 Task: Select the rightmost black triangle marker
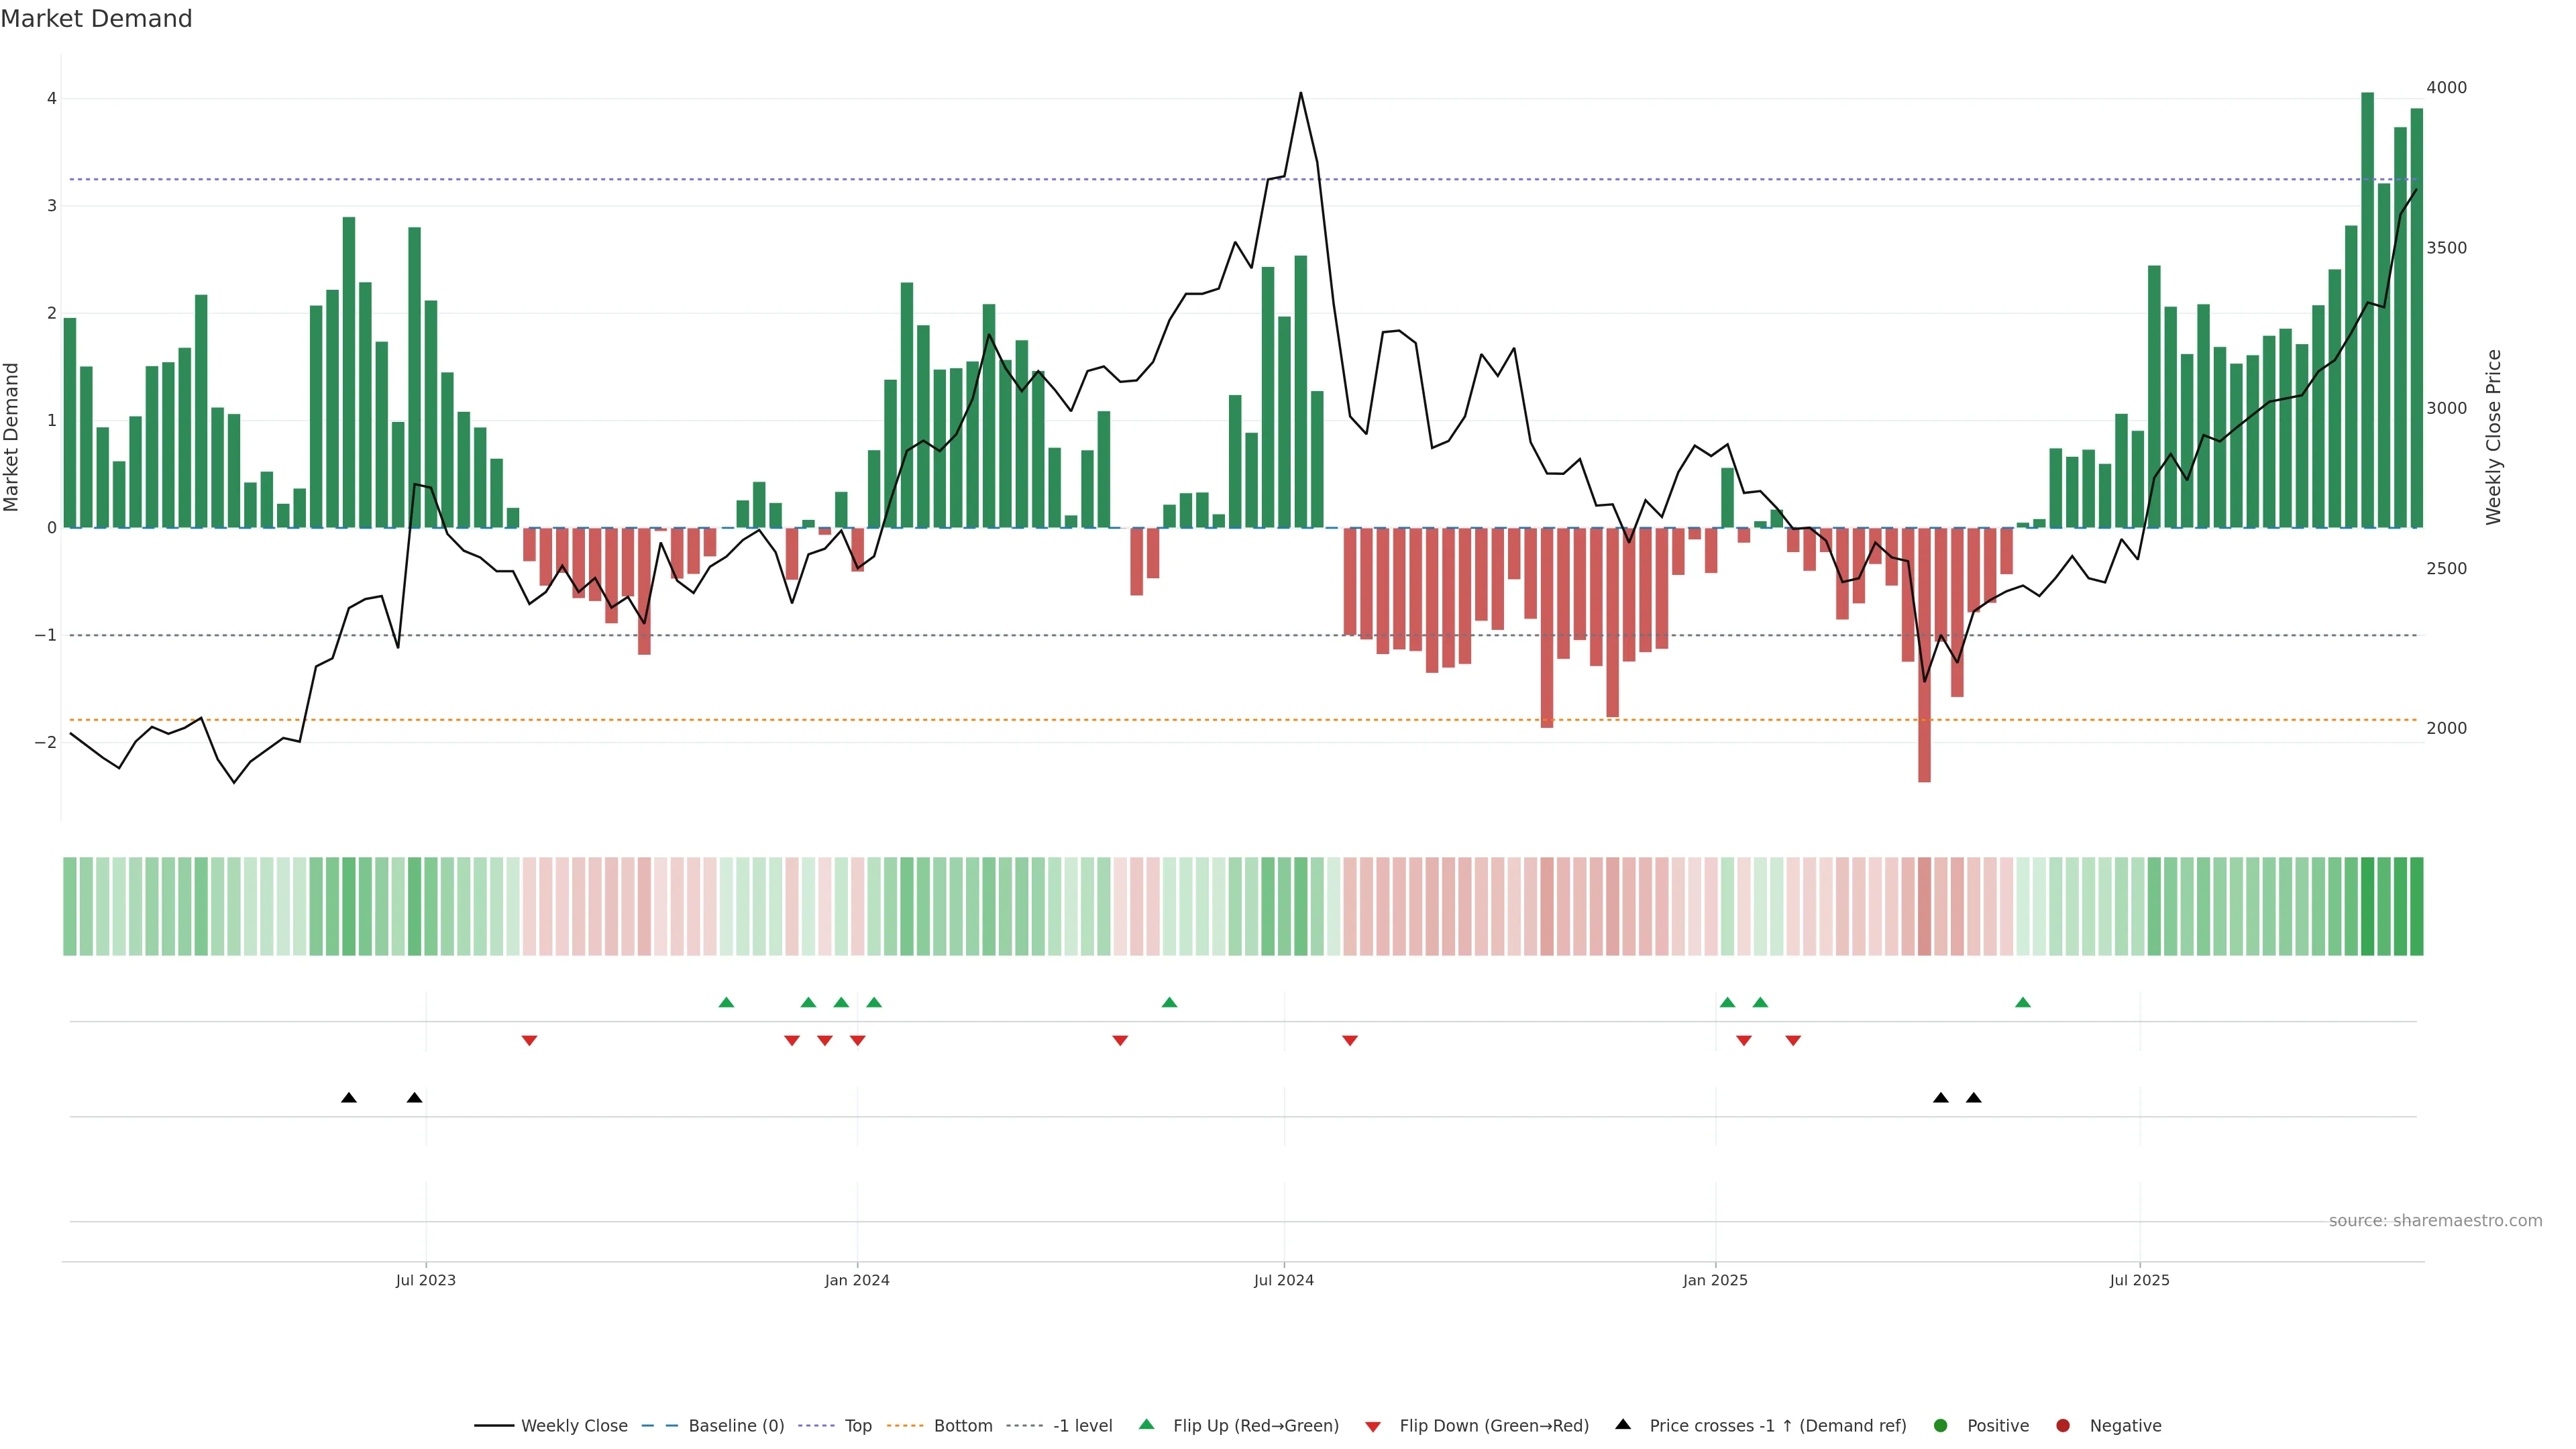point(1973,1098)
